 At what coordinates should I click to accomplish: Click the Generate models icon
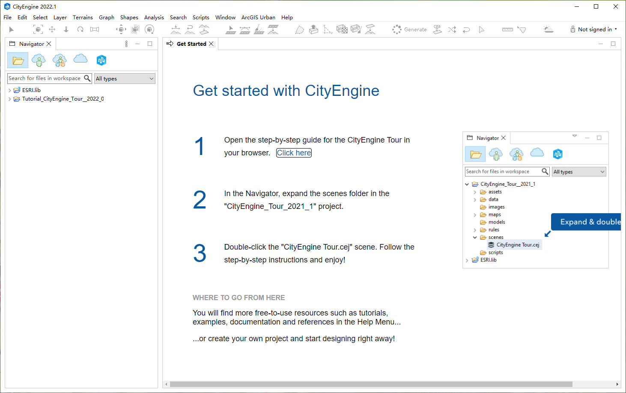point(396,29)
